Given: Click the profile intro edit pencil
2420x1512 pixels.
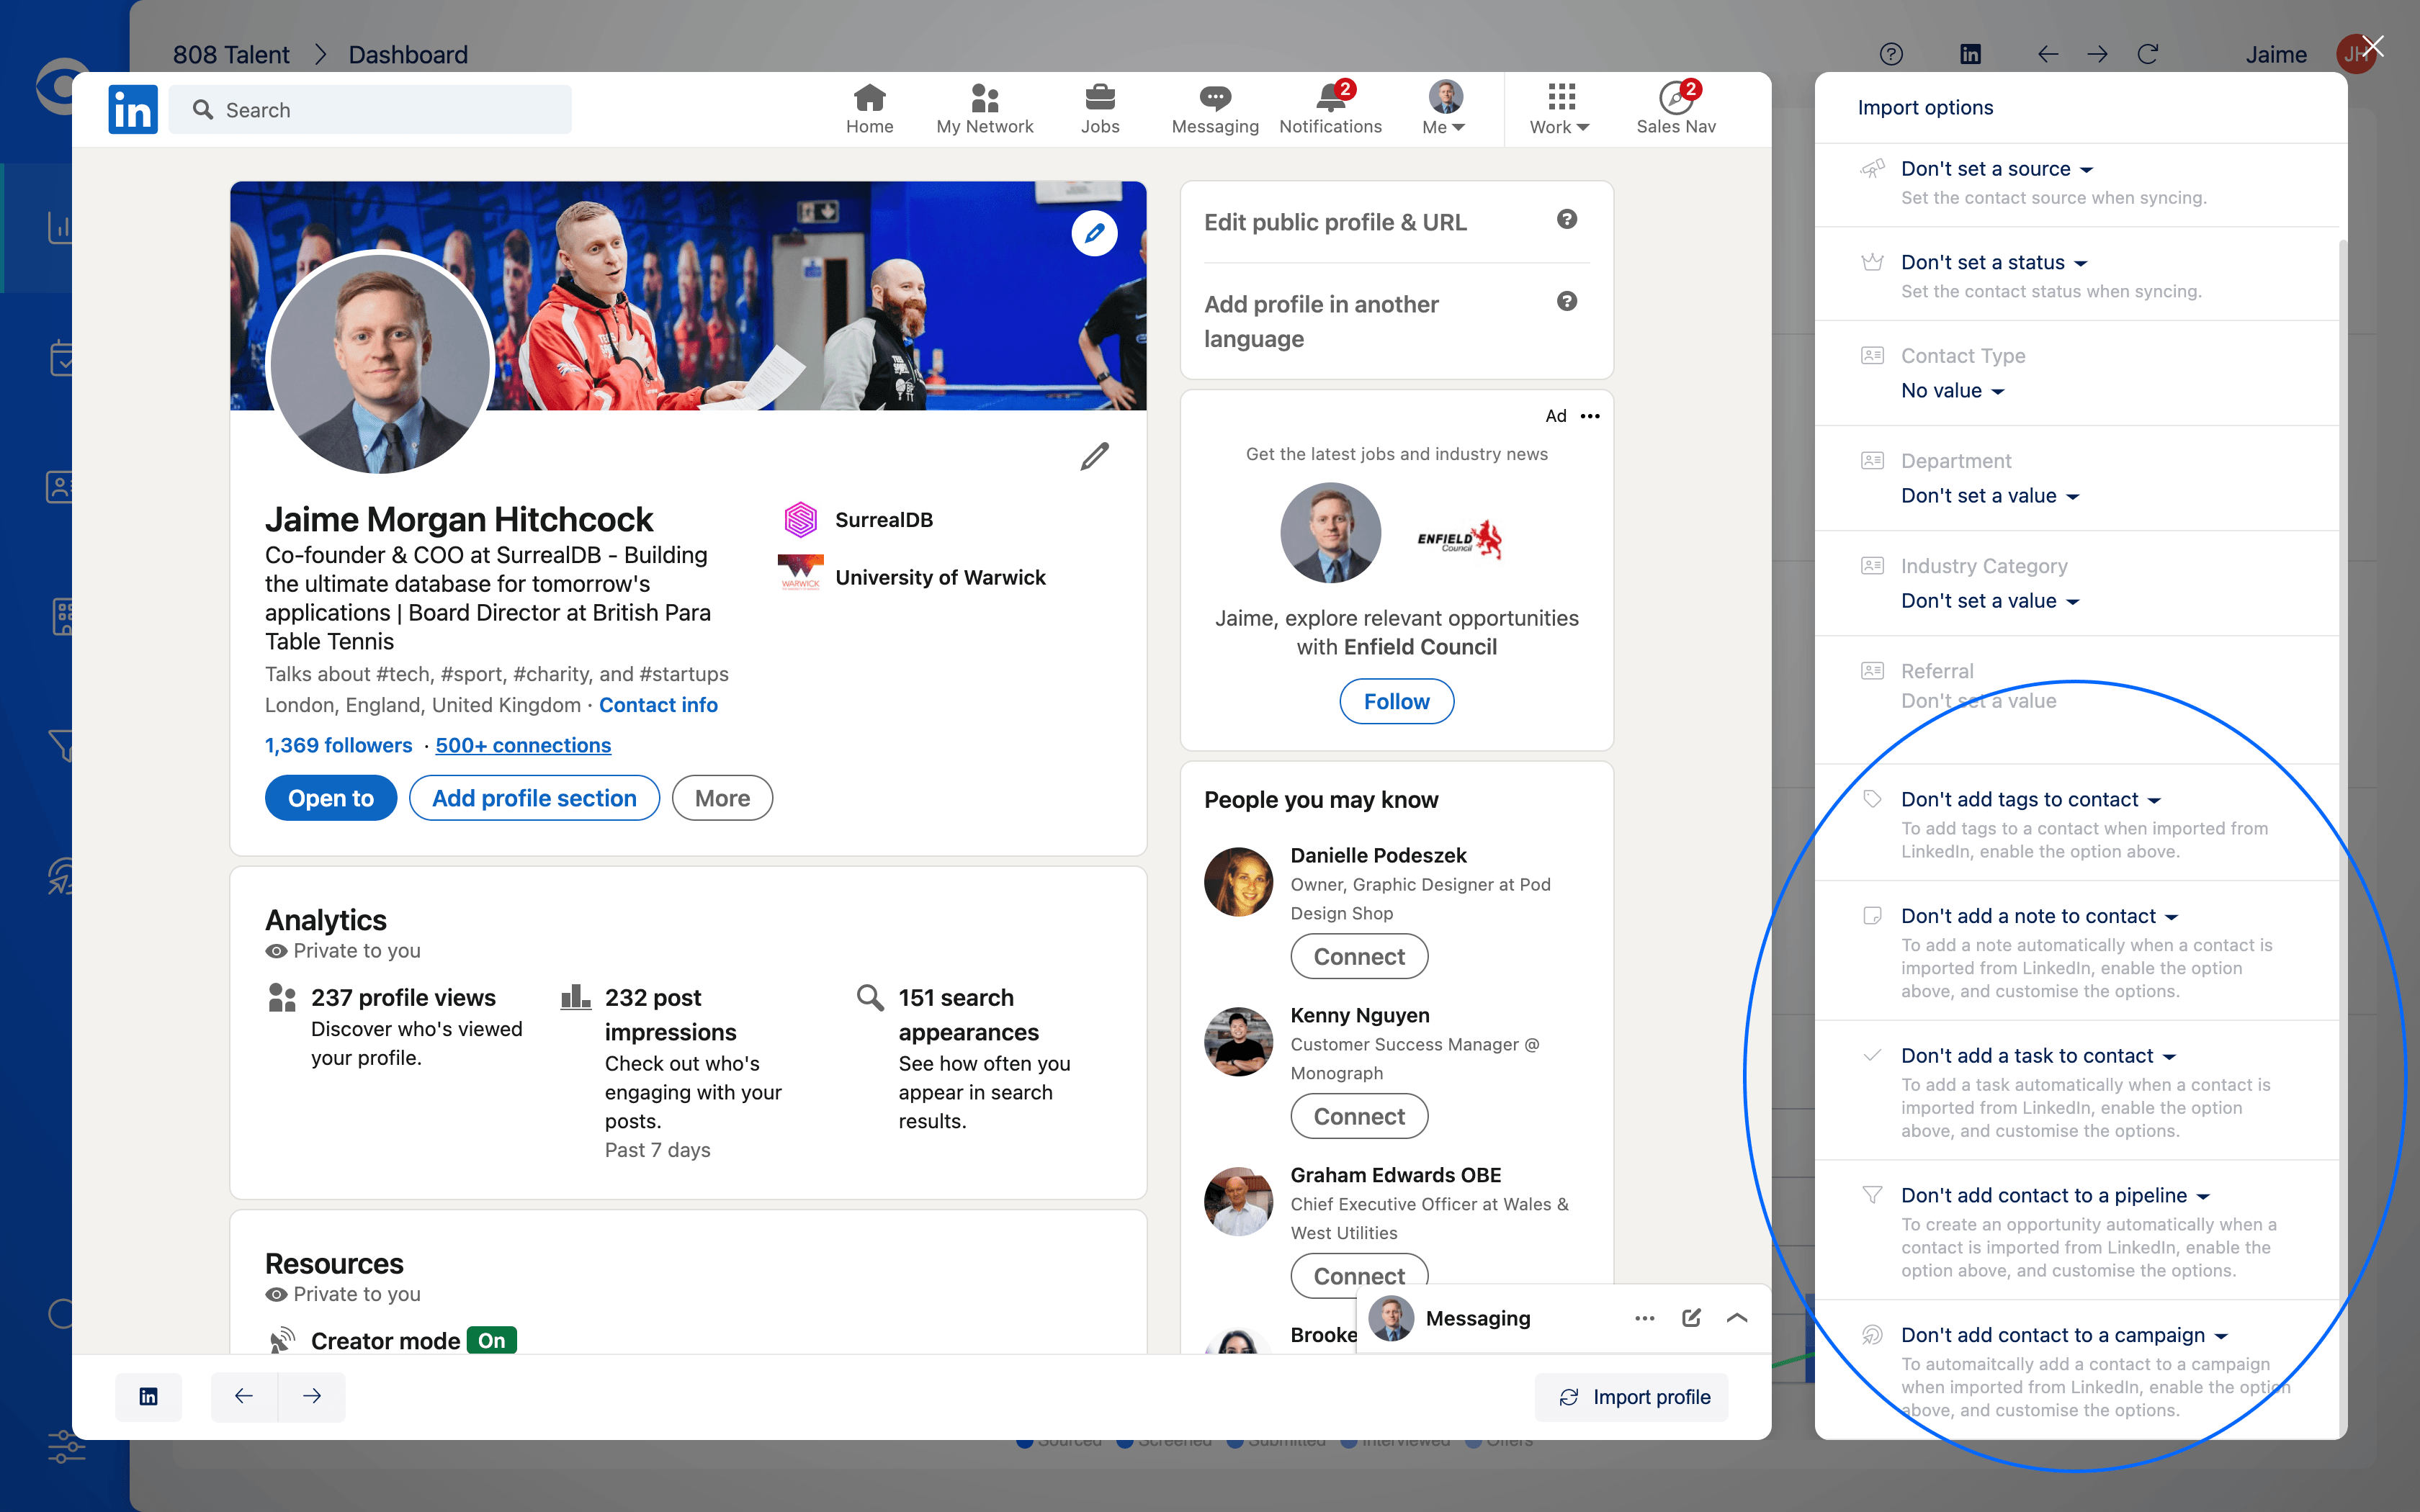Looking at the screenshot, I should click(x=1094, y=457).
